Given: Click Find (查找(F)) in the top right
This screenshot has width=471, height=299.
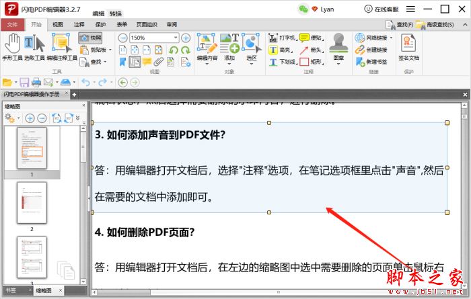Looking at the screenshot, I should point(400,25).
